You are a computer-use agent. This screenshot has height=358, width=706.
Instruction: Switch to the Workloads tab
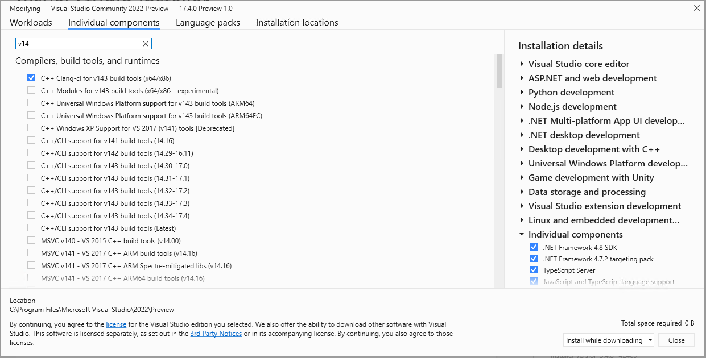click(x=30, y=22)
